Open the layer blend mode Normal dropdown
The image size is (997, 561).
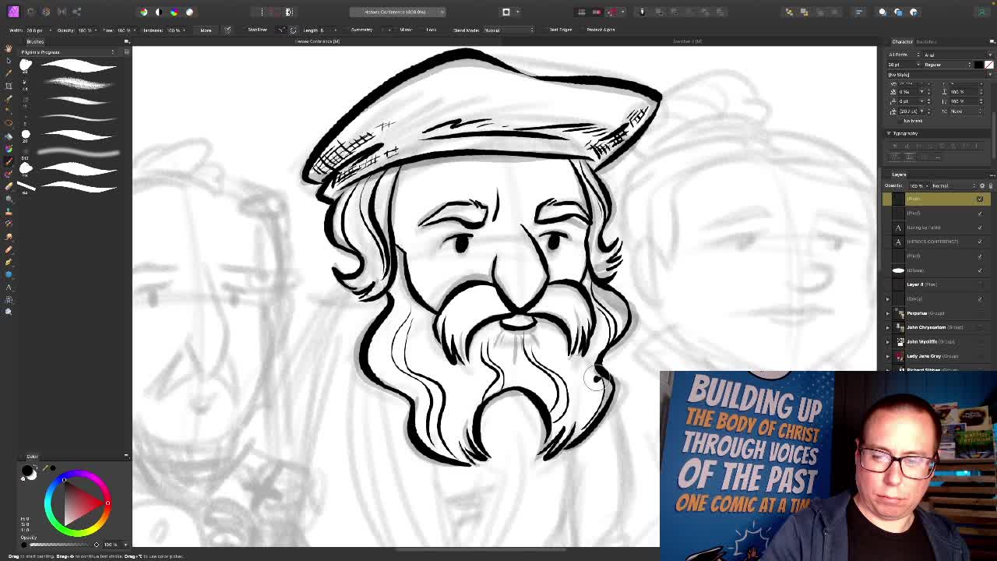point(953,185)
